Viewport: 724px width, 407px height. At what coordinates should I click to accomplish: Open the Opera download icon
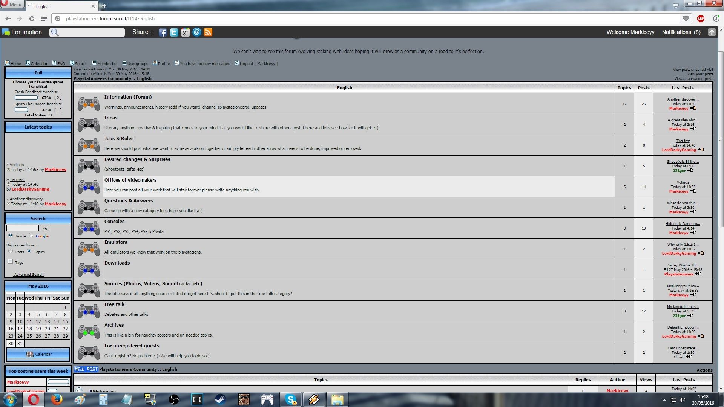[716, 18]
